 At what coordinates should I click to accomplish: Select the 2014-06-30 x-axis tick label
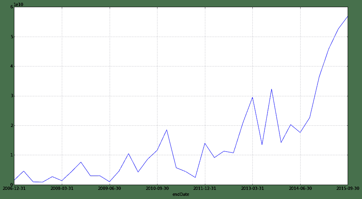(x=300, y=189)
